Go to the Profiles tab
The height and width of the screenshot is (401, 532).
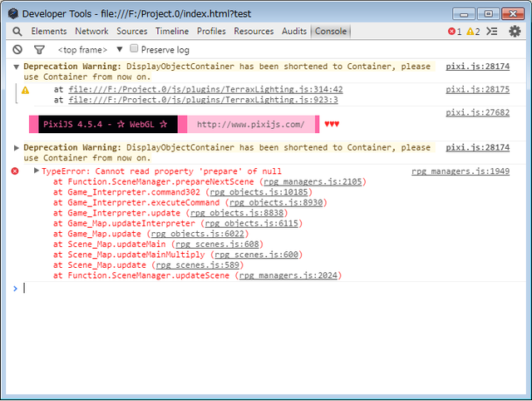coord(211,32)
